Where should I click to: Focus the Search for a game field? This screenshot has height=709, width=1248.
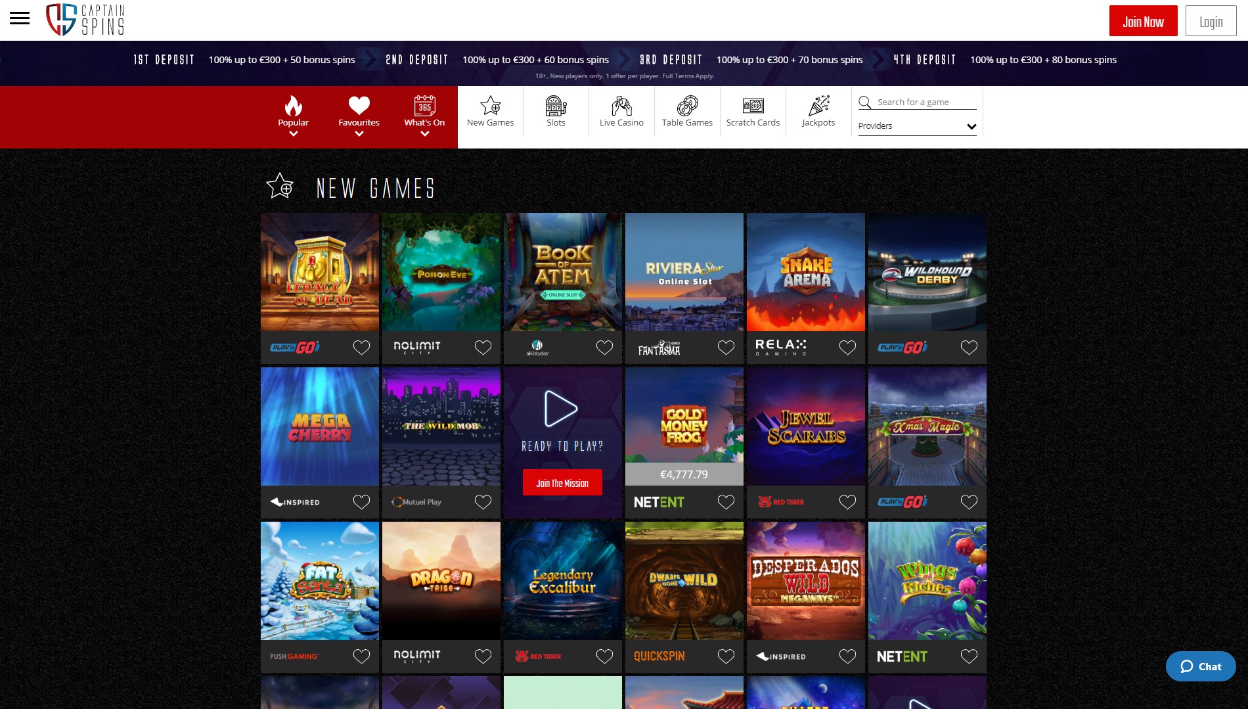click(926, 102)
